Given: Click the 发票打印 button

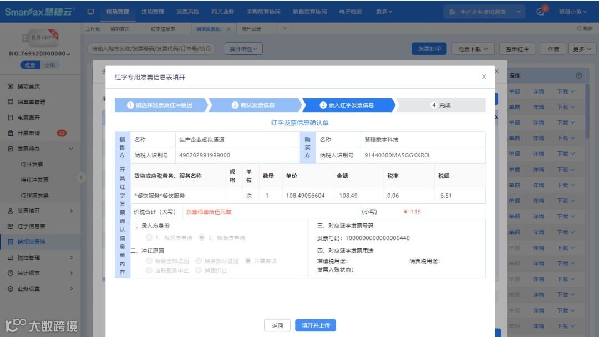Looking at the screenshot, I should tap(429, 49).
